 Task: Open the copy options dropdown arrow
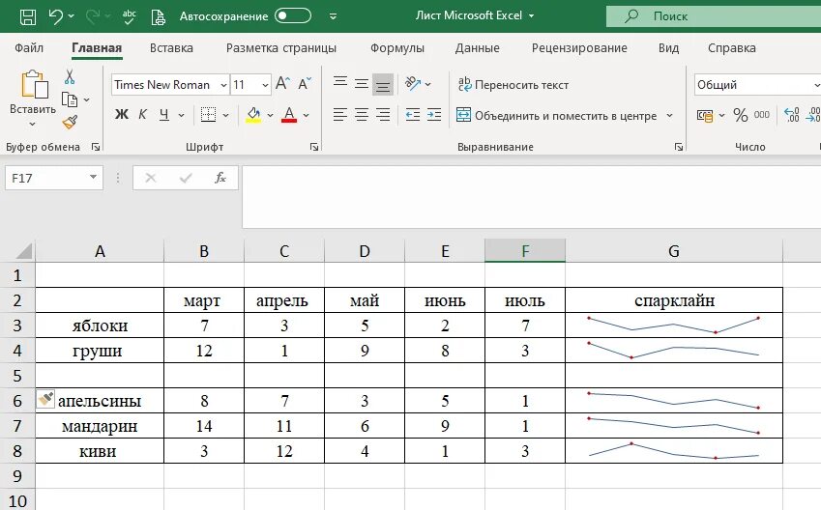click(86, 99)
